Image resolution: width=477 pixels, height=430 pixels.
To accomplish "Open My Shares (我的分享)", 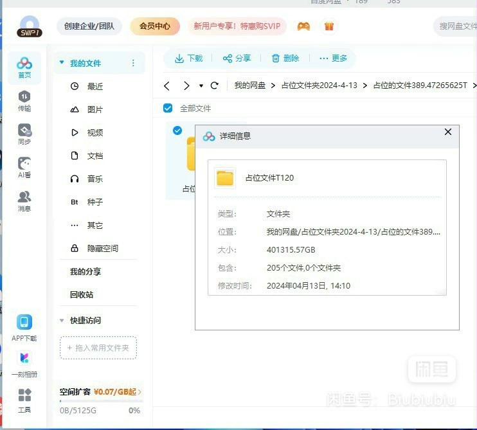I will (85, 272).
